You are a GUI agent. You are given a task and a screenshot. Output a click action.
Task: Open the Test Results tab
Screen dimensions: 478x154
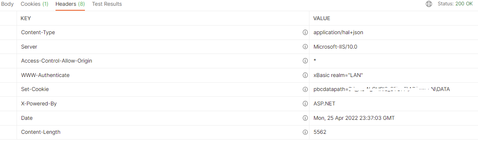(x=107, y=4)
